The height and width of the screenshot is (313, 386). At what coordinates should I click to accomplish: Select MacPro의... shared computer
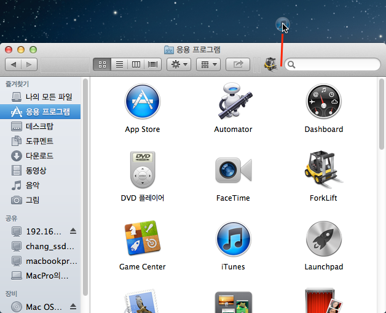point(41,276)
